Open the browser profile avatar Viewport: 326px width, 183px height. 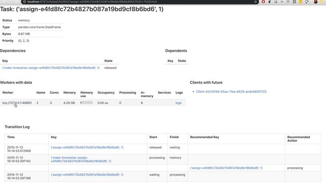pyautogui.click(x=316, y=2)
